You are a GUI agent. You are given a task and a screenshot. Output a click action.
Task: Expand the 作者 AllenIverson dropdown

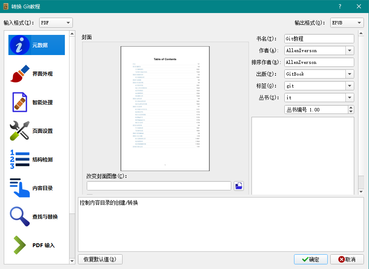[350, 50]
